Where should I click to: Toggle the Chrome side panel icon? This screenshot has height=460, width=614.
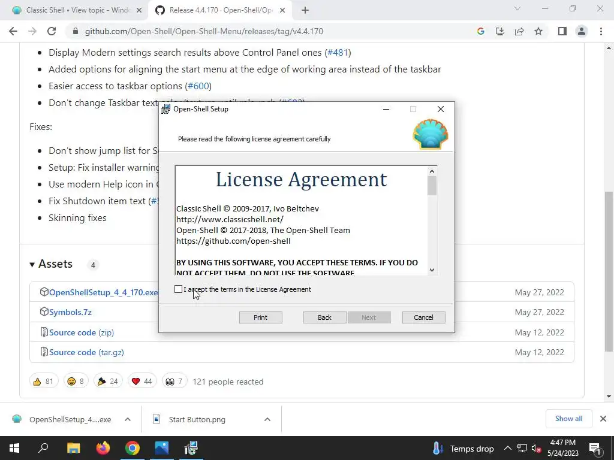562,31
